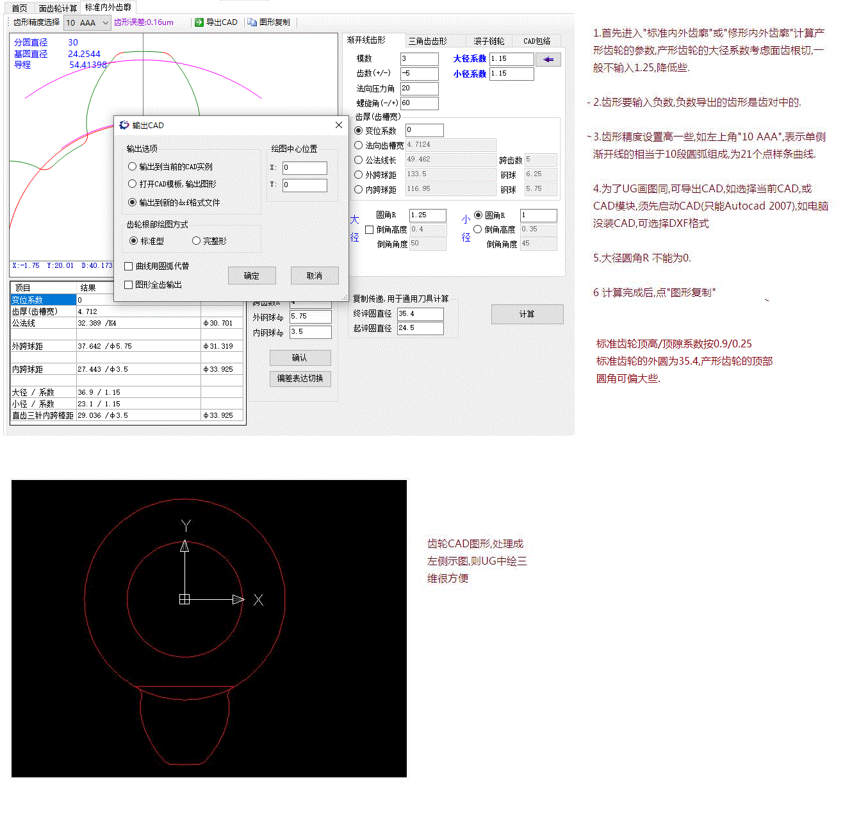Tick the 图形全齿输出 checkbox
Screen dimensions: 852x828
129,285
